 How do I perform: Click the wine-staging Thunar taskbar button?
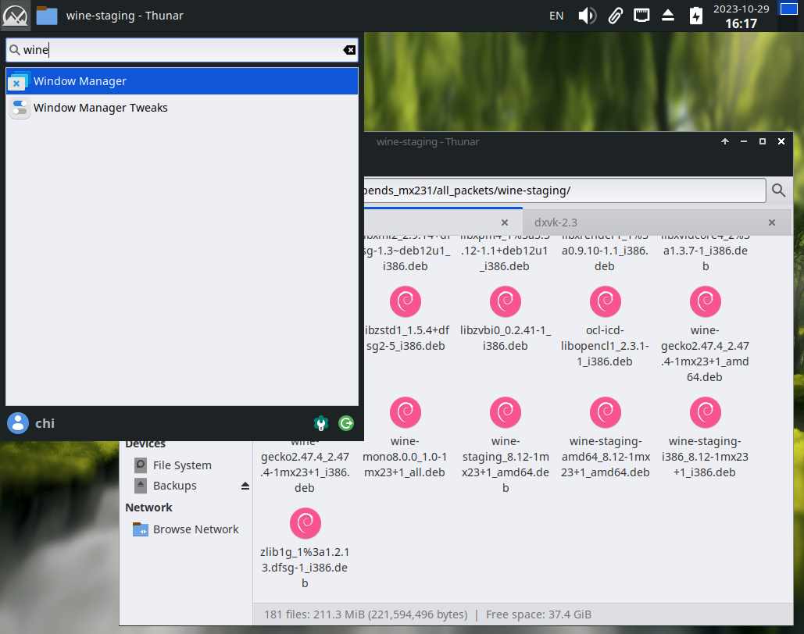(102, 16)
